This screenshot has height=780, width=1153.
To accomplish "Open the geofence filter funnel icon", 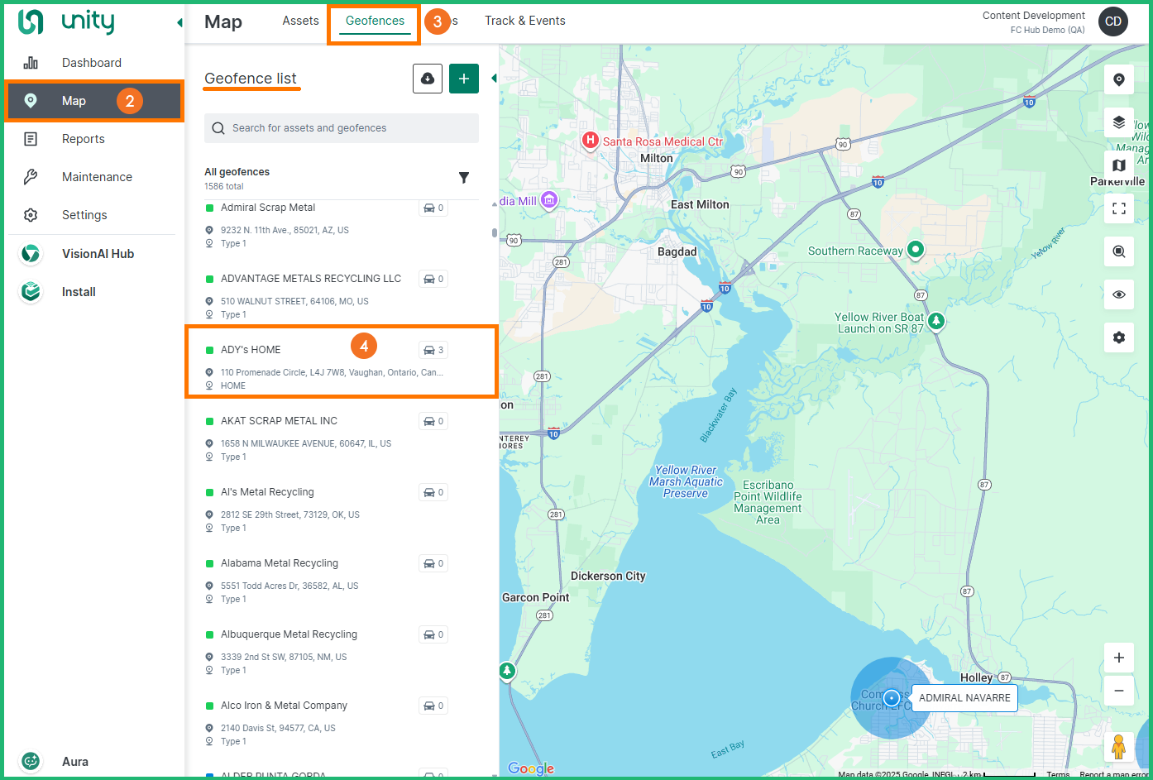I will pos(464,178).
